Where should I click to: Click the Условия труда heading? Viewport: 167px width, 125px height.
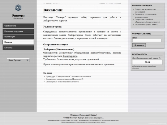[52, 27]
